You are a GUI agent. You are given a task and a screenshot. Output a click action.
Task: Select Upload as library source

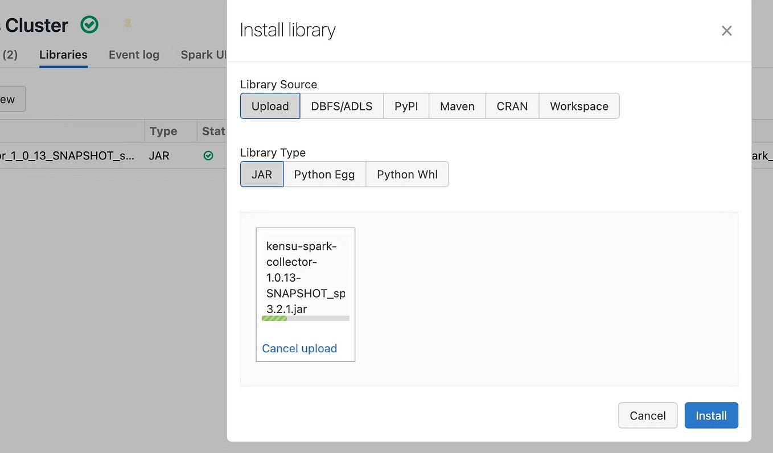coord(270,106)
